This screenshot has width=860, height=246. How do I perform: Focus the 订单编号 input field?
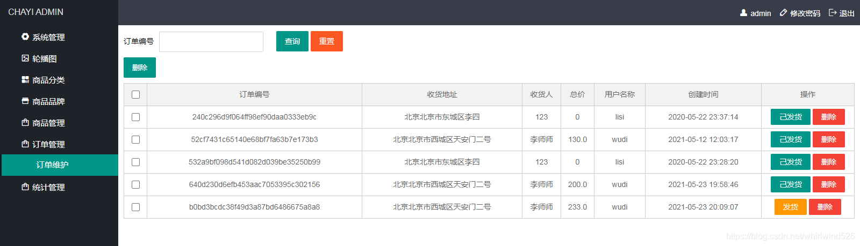point(211,42)
